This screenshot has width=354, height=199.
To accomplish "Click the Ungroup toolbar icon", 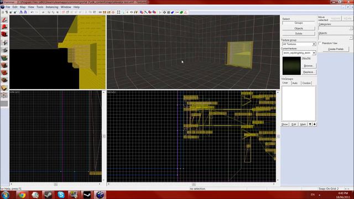I will 53,12.
